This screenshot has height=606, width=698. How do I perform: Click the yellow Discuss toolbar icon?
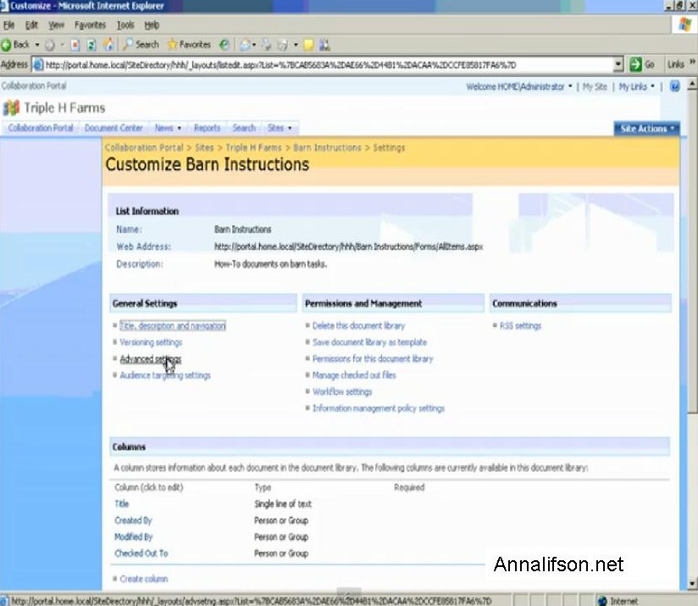coord(308,45)
